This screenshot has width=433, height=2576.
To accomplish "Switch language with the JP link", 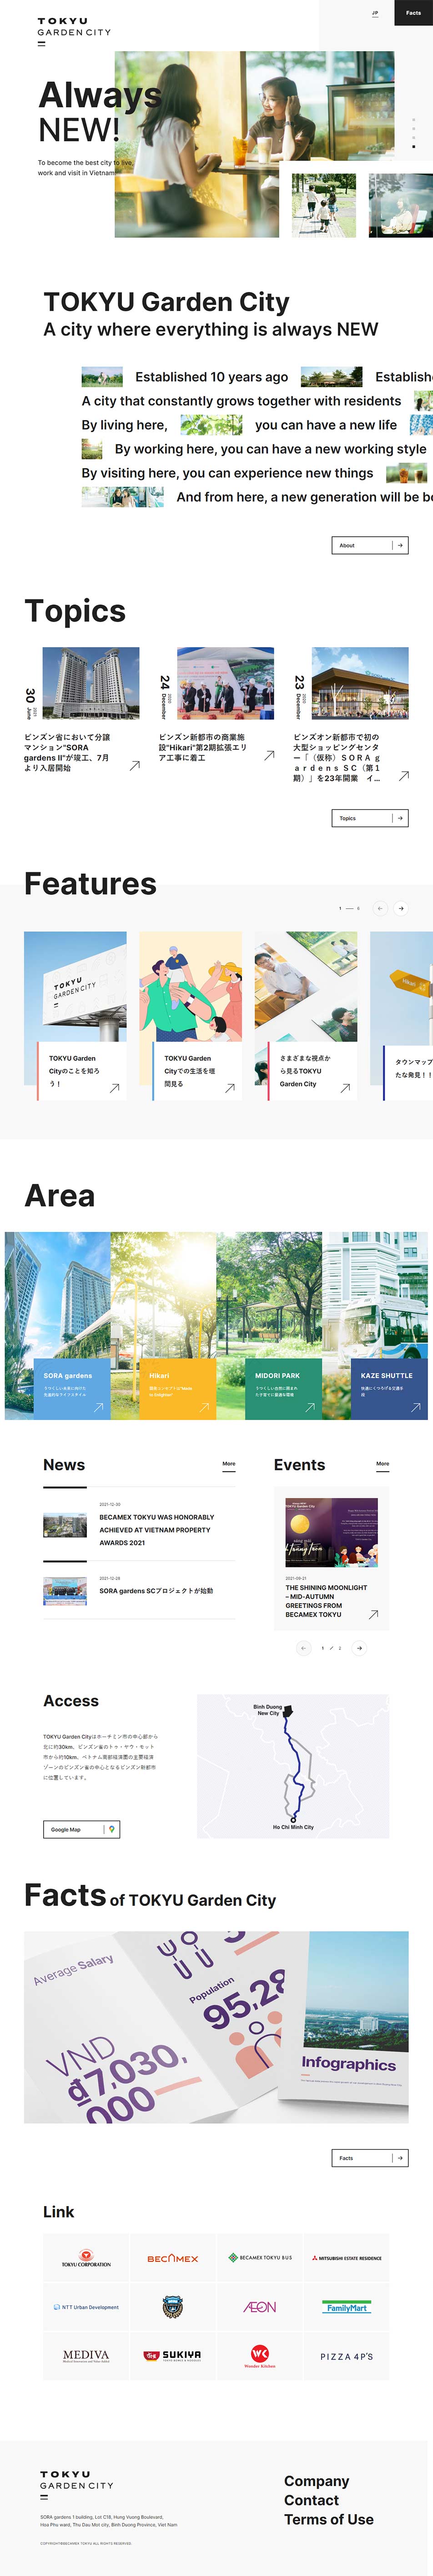I will tap(375, 13).
